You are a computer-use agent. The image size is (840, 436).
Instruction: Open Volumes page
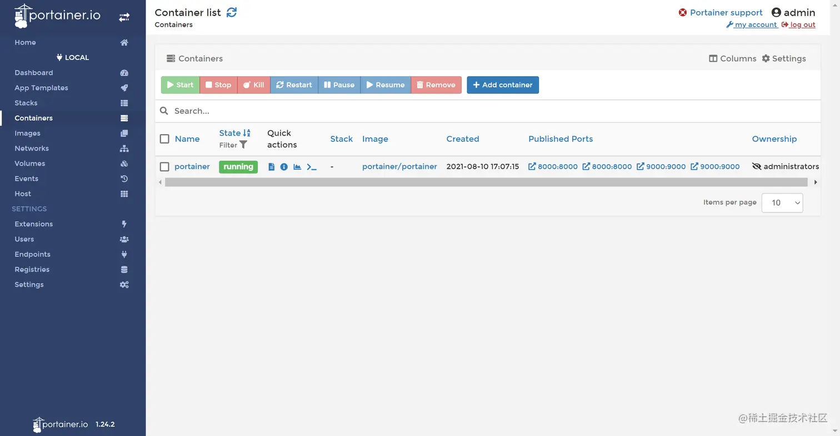click(x=72, y=163)
